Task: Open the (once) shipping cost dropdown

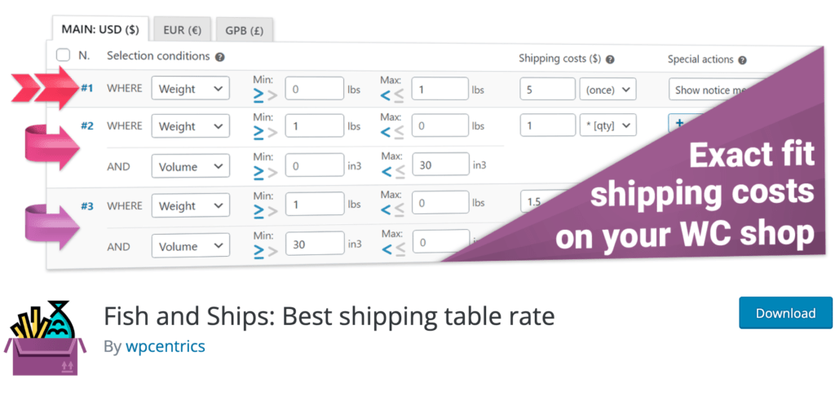Action: tap(607, 90)
